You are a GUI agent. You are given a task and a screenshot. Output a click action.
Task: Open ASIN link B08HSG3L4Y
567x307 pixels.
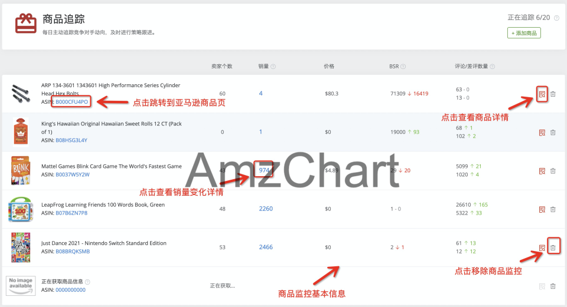[71, 140]
